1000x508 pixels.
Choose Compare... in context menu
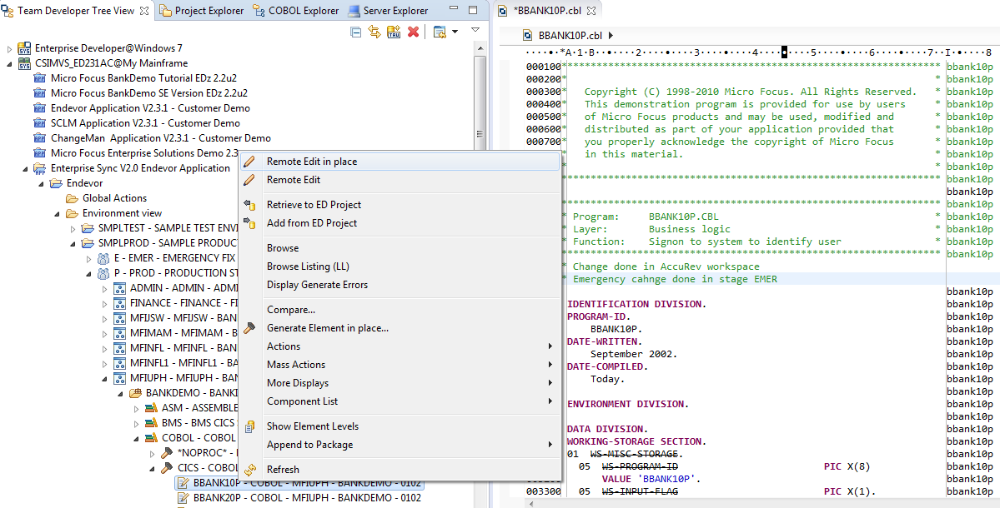click(x=399, y=310)
